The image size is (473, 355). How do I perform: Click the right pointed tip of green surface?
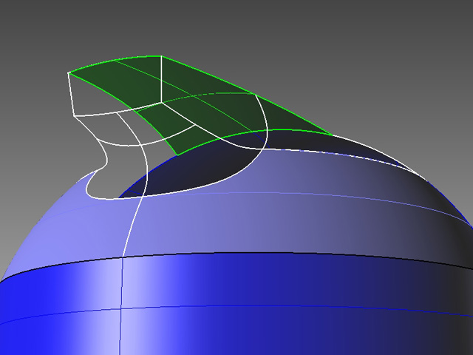click(330, 135)
